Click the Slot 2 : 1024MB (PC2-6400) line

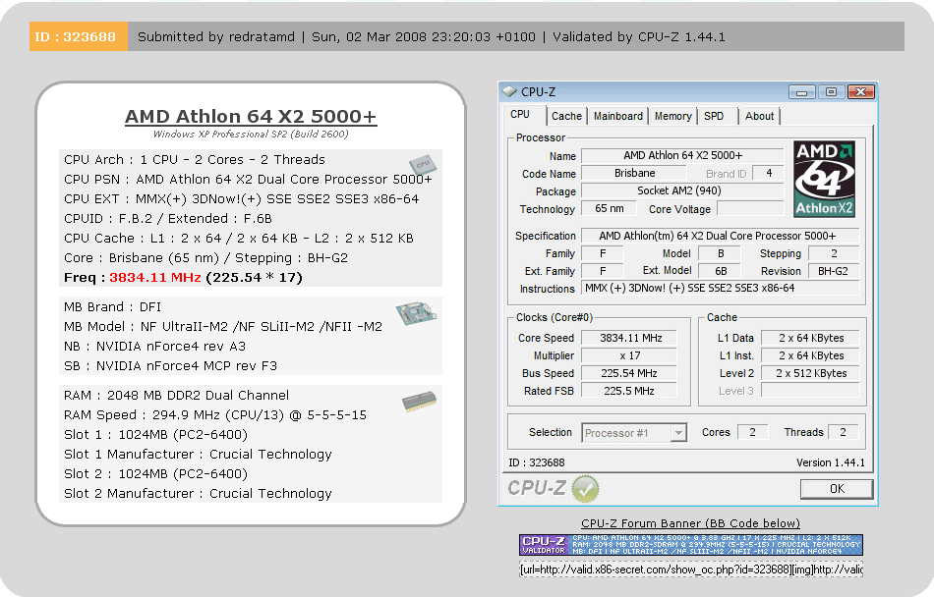(155, 474)
